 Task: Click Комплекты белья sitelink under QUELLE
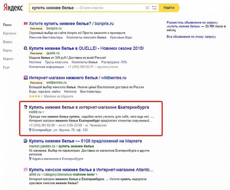(84, 62)
